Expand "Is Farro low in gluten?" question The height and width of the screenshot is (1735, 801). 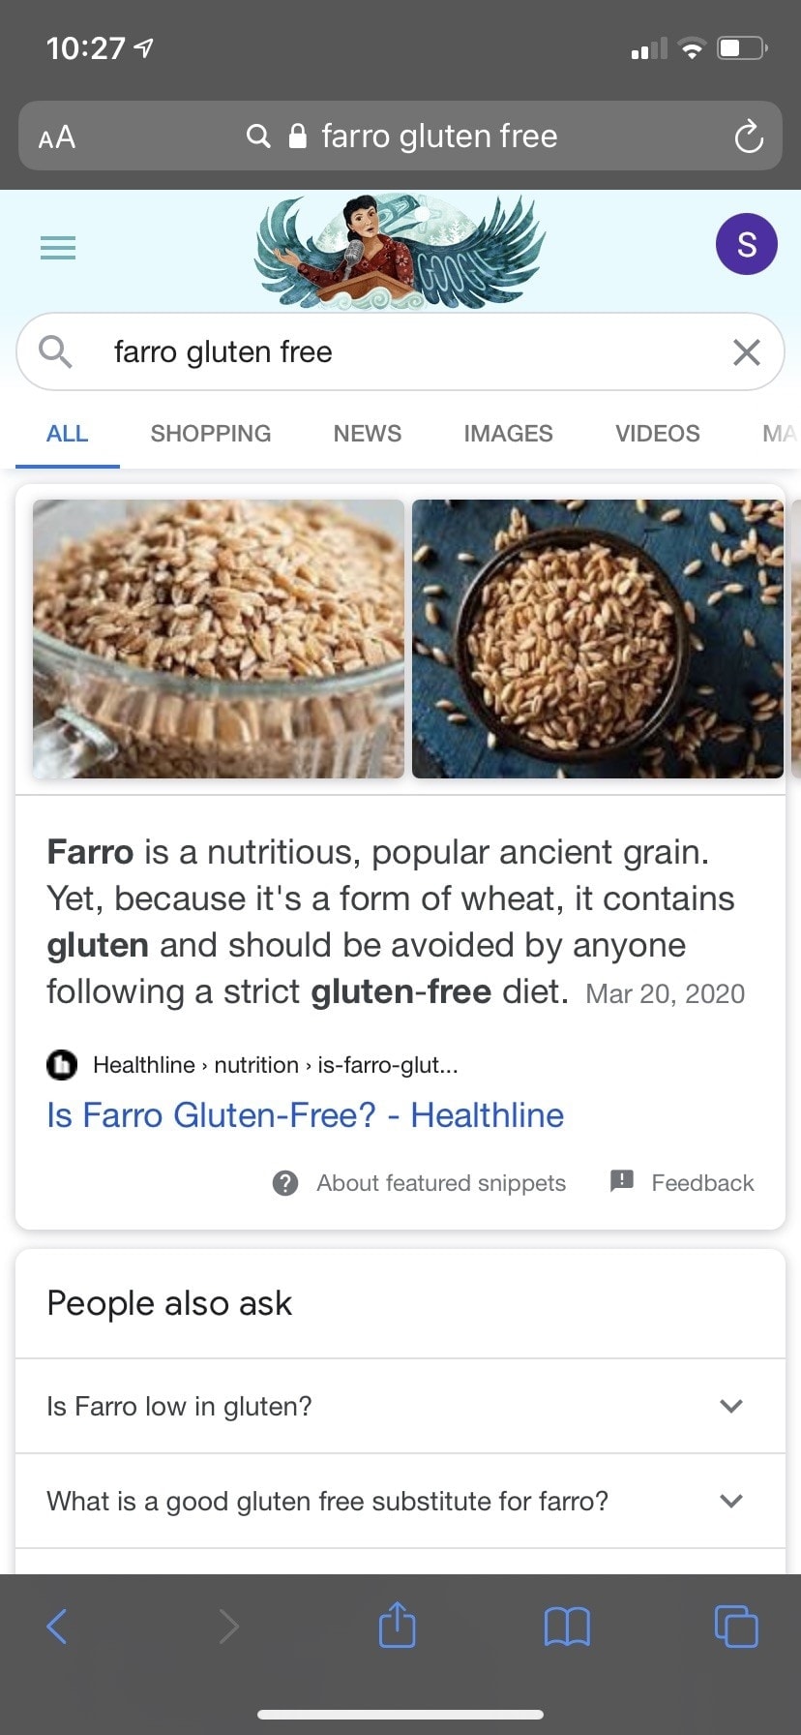(x=400, y=1406)
